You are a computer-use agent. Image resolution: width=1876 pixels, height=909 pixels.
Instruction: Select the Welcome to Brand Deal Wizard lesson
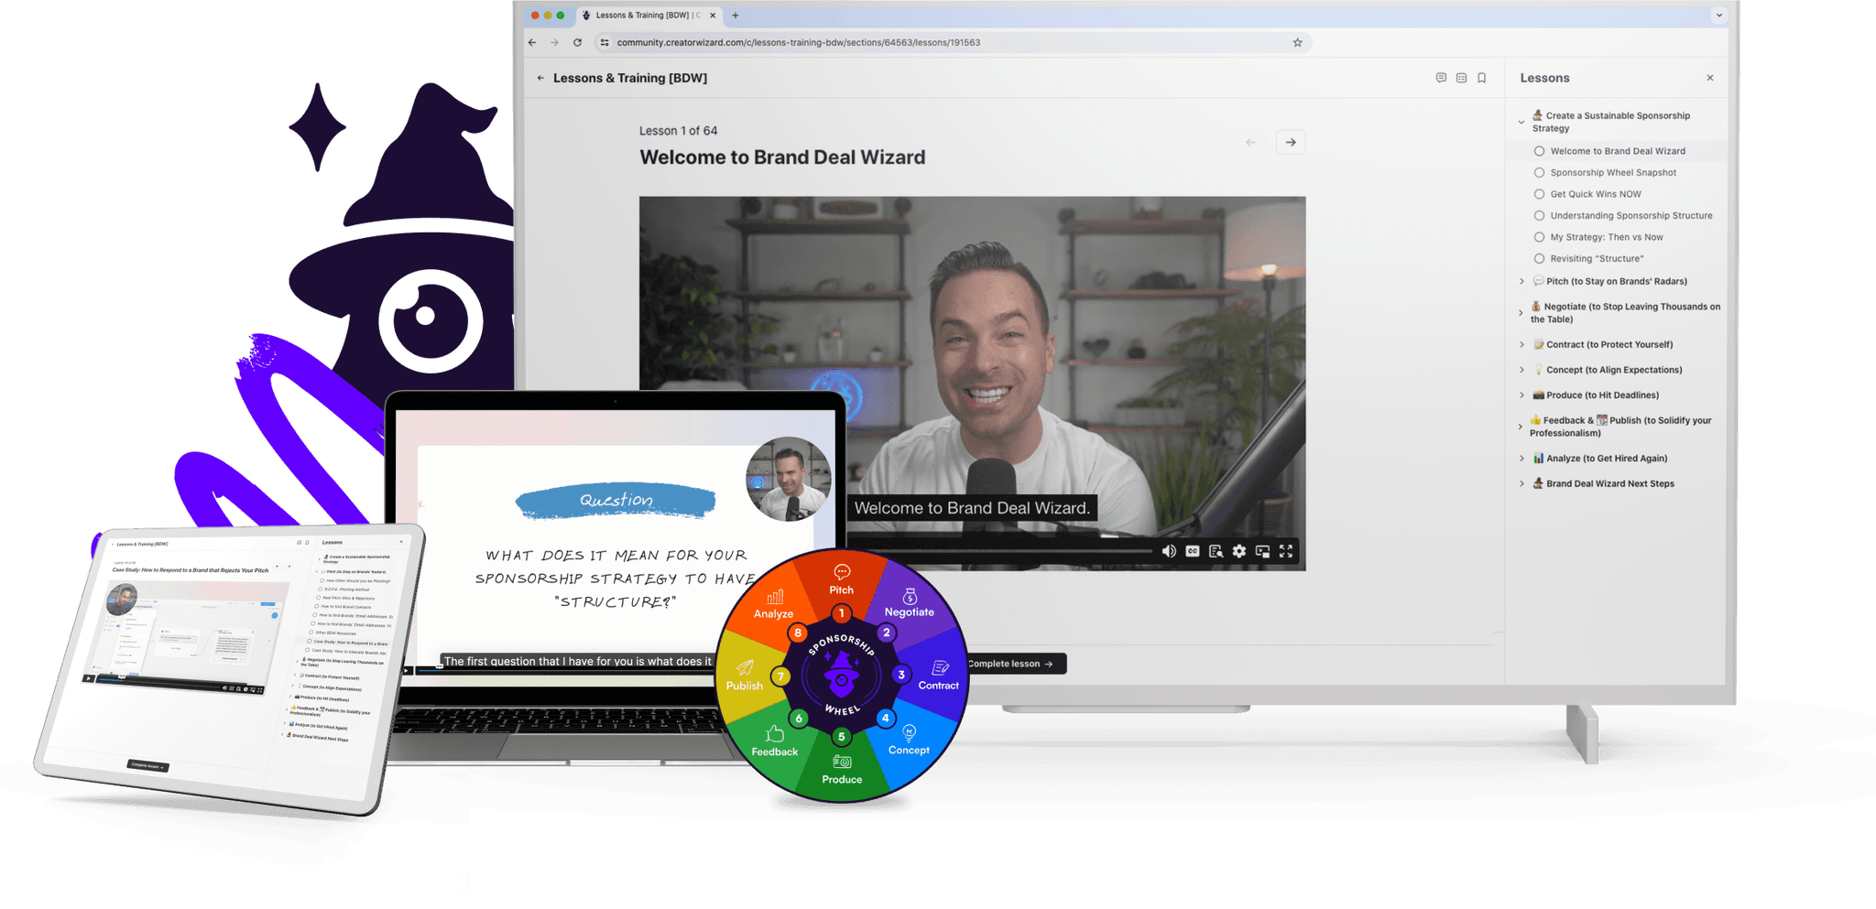pyautogui.click(x=1618, y=150)
